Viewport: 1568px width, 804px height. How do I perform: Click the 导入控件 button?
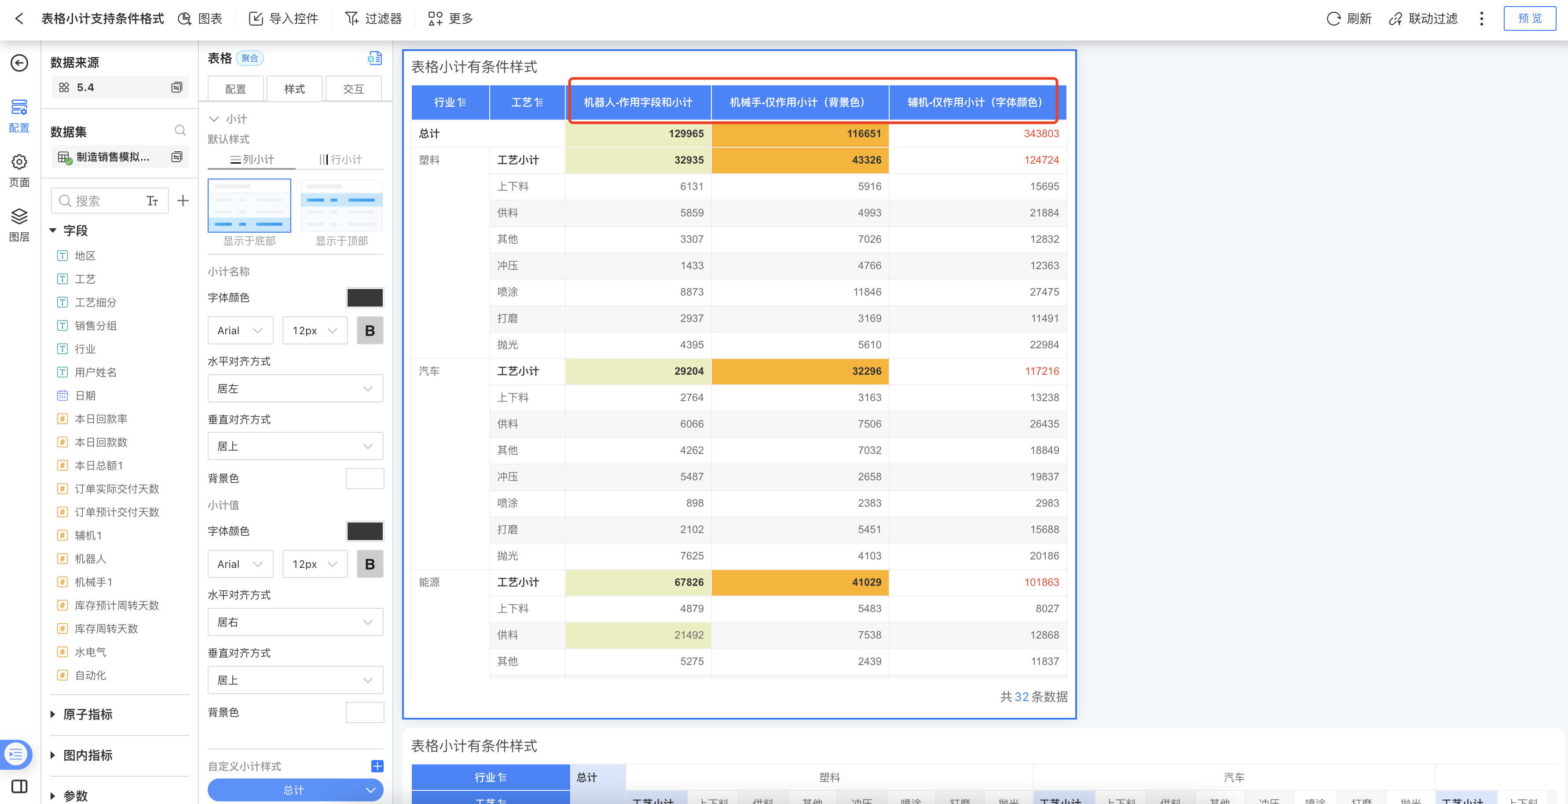click(x=284, y=18)
